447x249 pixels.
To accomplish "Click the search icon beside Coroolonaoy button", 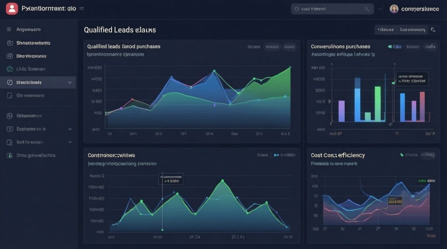I will (433, 30).
